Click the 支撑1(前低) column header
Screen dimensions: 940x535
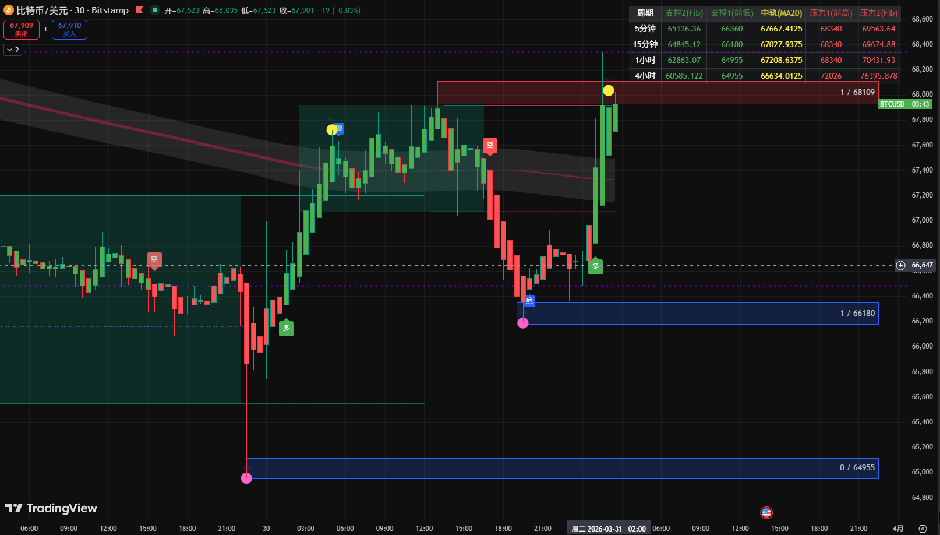tap(732, 13)
